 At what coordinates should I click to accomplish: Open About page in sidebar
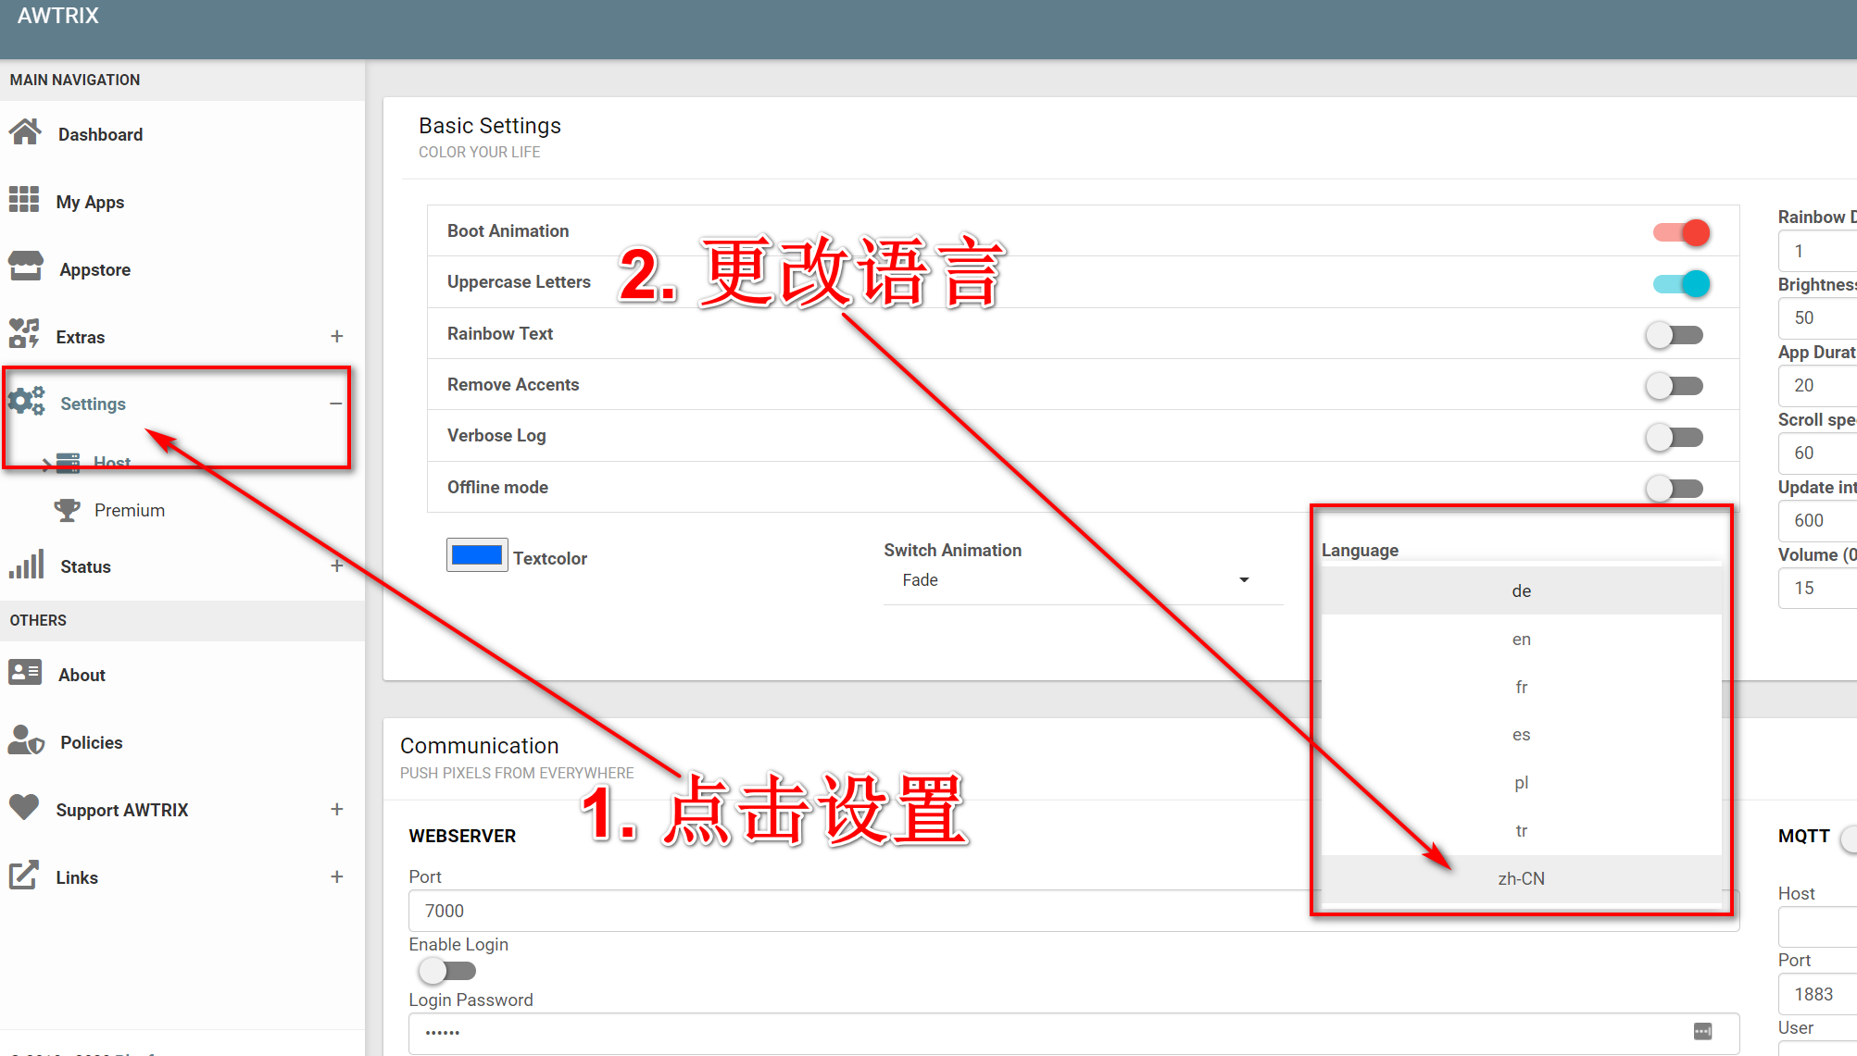pos(82,675)
